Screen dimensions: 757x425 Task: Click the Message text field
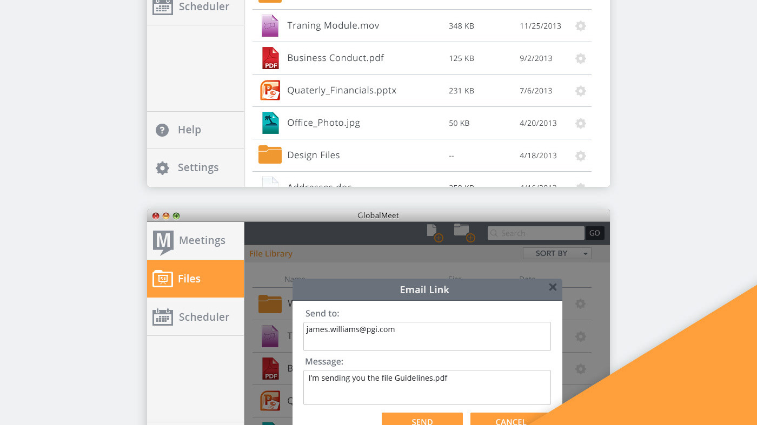[x=427, y=387]
